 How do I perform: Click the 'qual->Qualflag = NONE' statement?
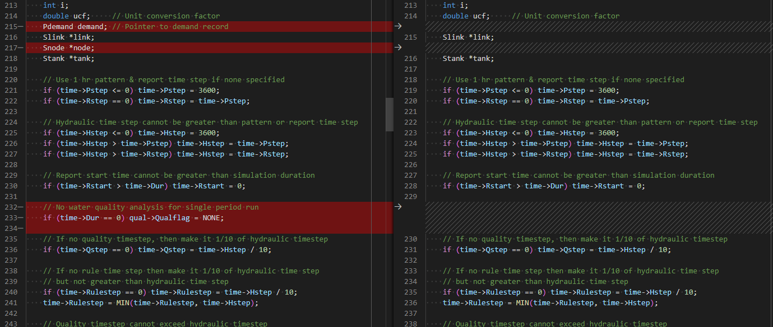pyautogui.click(x=176, y=217)
